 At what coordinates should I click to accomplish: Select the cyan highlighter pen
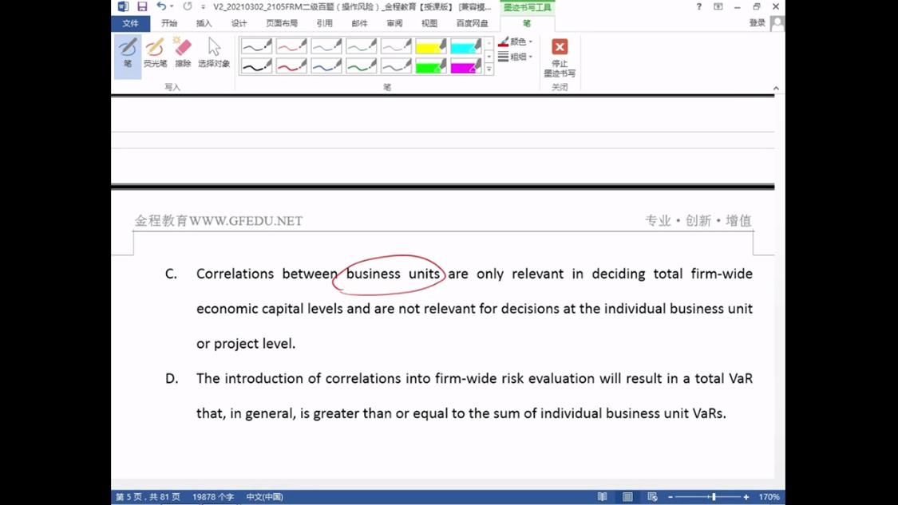pos(466,45)
